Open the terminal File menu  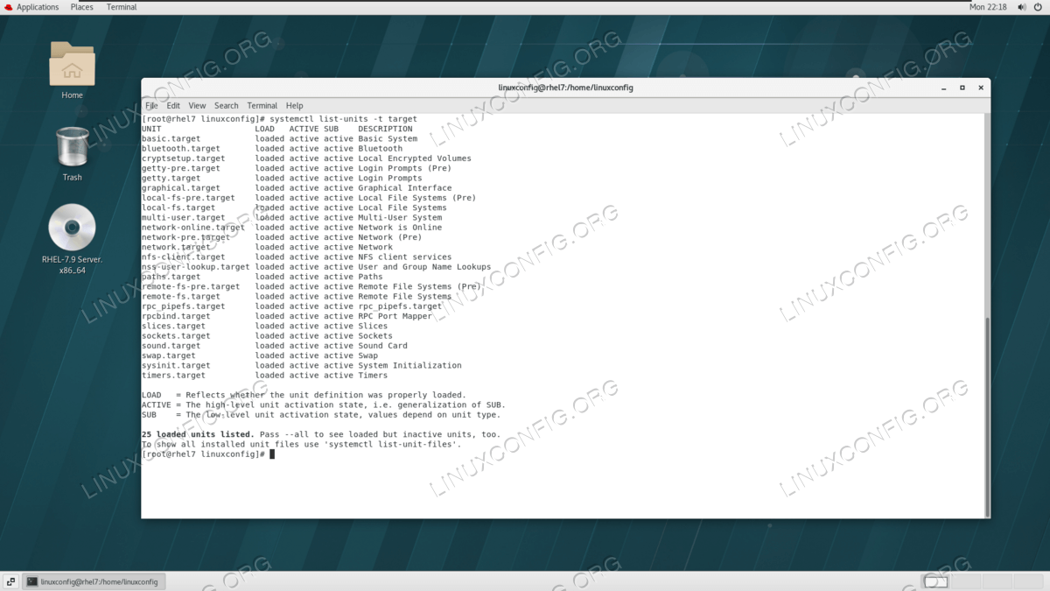(x=151, y=105)
